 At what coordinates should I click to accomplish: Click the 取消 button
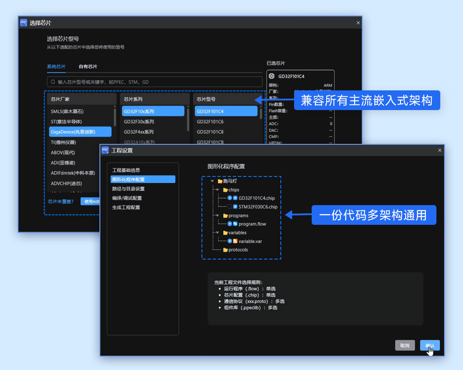tap(405, 345)
